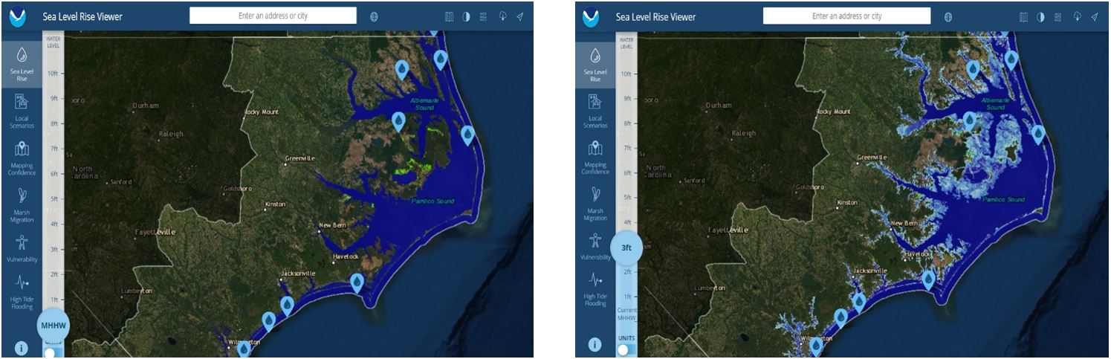Set water level to 1ft in left screenshot
Screen dimensions: 1111x359
54,299
